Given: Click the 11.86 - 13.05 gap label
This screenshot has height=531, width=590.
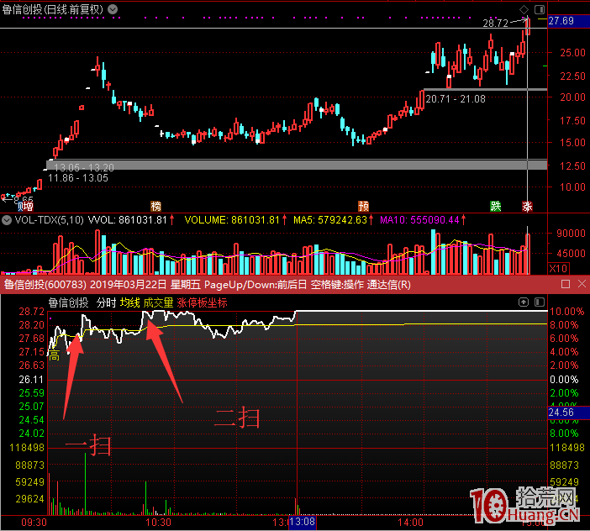Looking at the screenshot, I should click(x=78, y=178).
